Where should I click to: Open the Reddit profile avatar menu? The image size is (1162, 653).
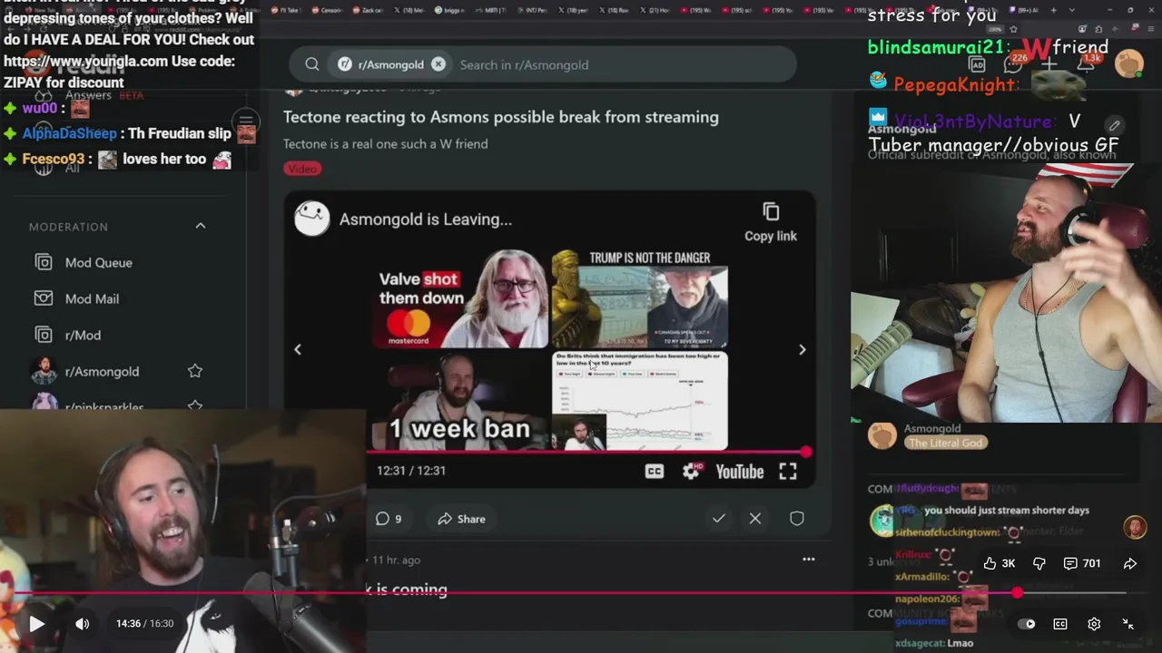click(1129, 64)
